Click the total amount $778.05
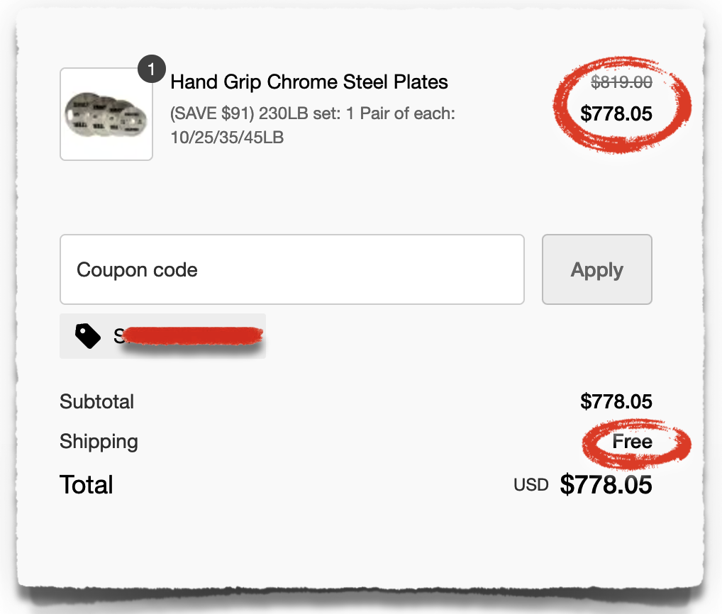The height and width of the screenshot is (614, 722). (x=606, y=485)
